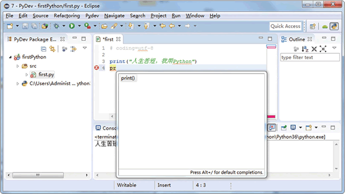This screenshot has height=194, width=345.
Task: Click the Open Console icon
Action: click(x=309, y=128)
